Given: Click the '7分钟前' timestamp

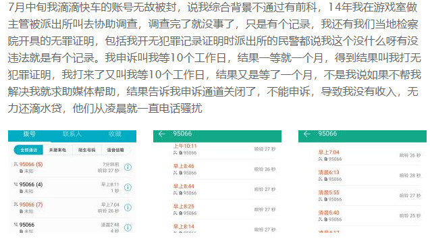Looking at the screenshot, I should pos(111,165).
